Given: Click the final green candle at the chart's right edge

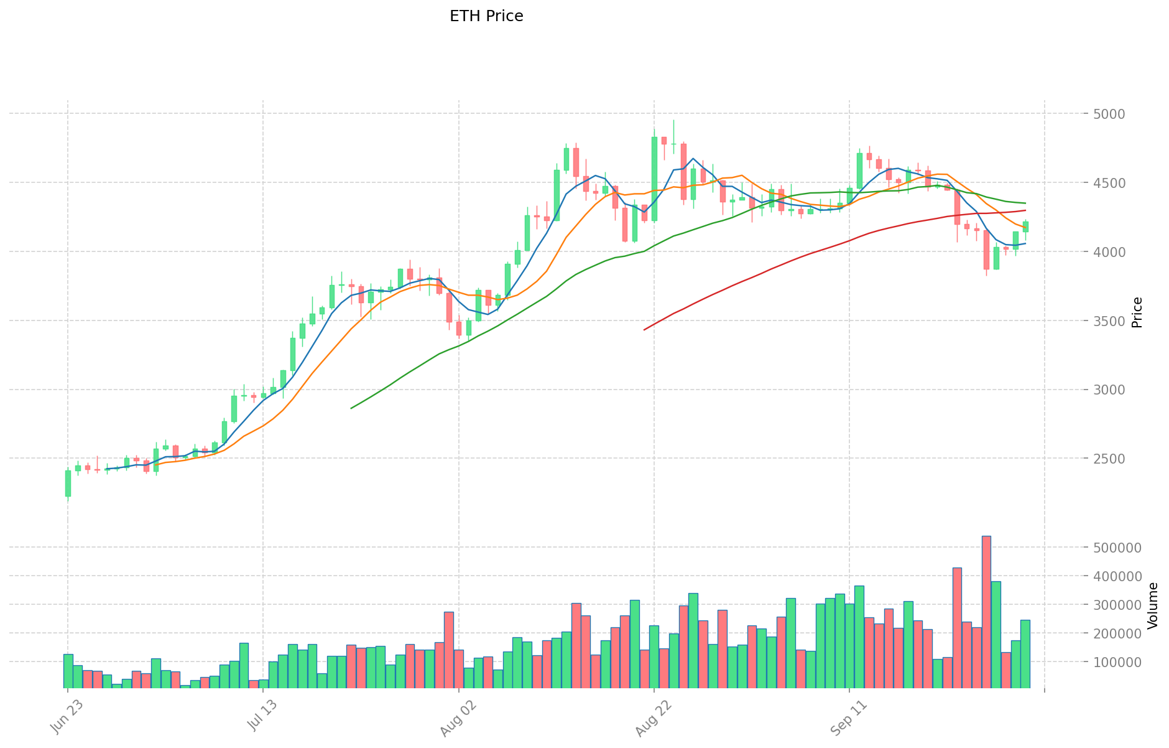Looking at the screenshot, I should pyautogui.click(x=1025, y=227).
